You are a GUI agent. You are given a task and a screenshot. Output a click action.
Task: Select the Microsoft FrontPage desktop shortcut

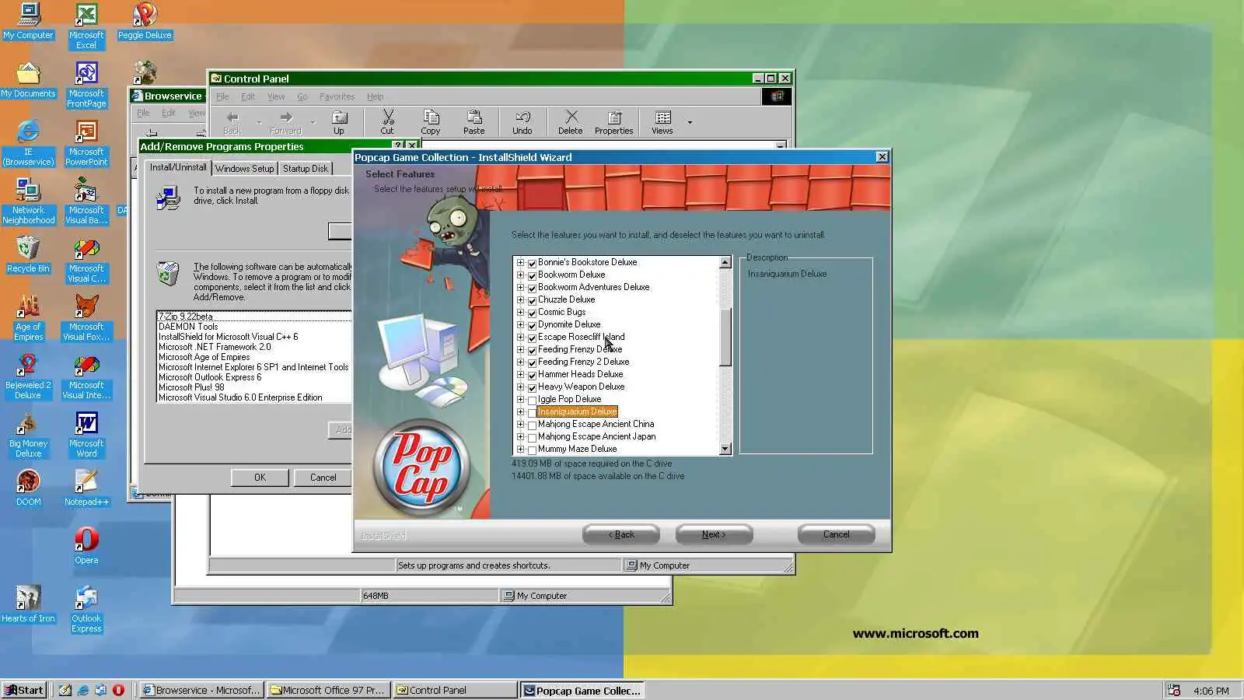tap(86, 84)
